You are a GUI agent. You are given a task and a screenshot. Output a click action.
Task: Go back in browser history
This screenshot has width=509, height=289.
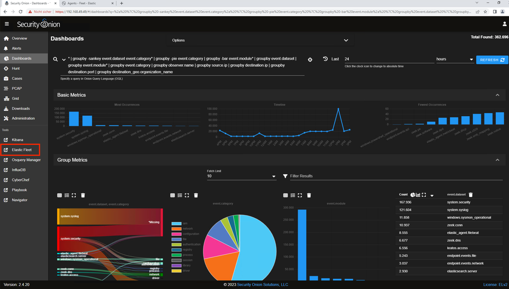pos(5,11)
